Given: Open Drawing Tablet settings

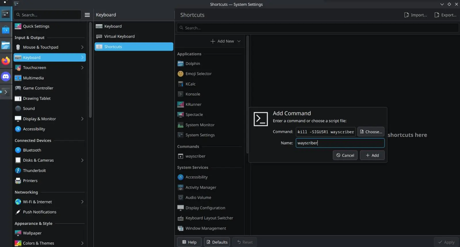Looking at the screenshot, I should coord(50,98).
